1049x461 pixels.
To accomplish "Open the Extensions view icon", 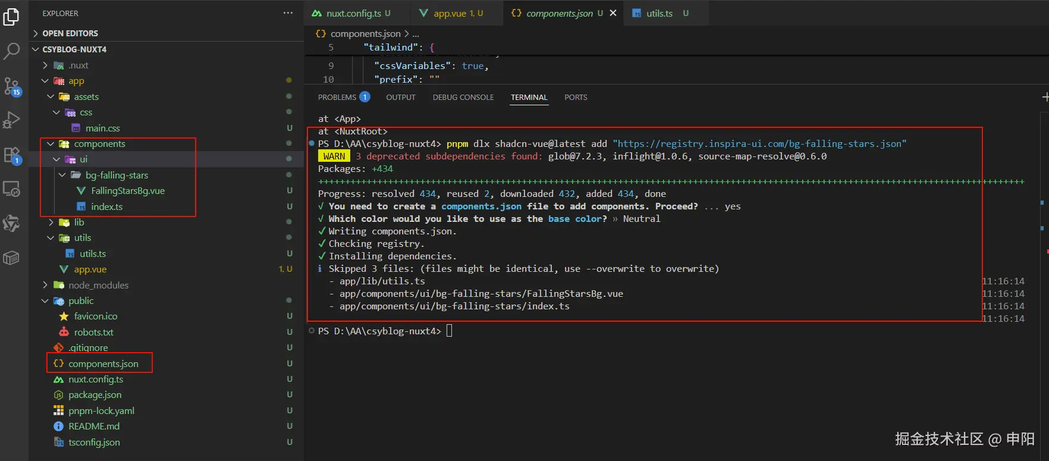I will pos(12,155).
